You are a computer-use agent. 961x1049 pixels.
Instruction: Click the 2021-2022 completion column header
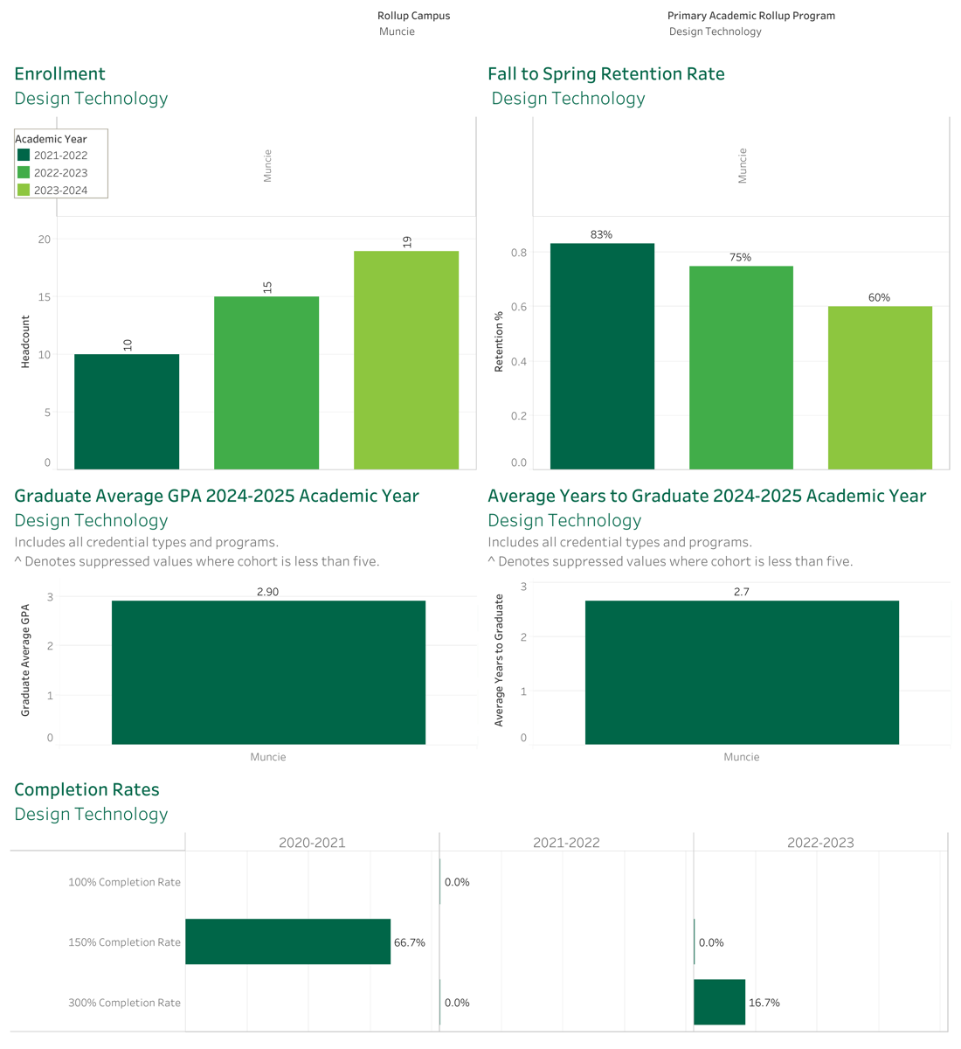click(566, 843)
